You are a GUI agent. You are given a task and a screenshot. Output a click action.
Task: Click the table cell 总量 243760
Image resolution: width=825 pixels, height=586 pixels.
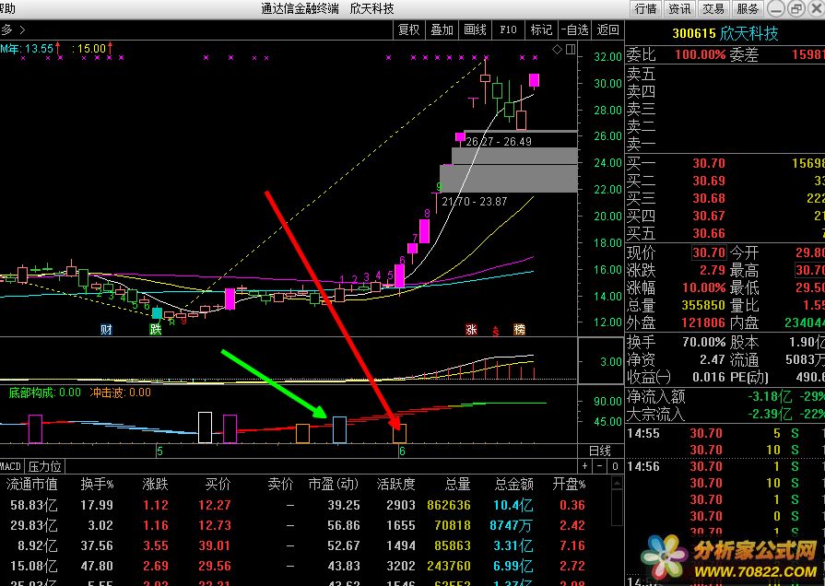449,566
